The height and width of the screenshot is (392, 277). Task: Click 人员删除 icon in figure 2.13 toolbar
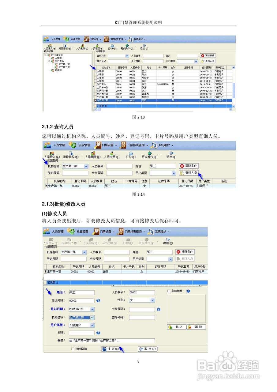(82, 45)
